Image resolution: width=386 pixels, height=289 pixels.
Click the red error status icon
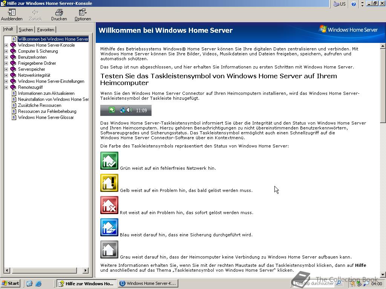(x=109, y=205)
